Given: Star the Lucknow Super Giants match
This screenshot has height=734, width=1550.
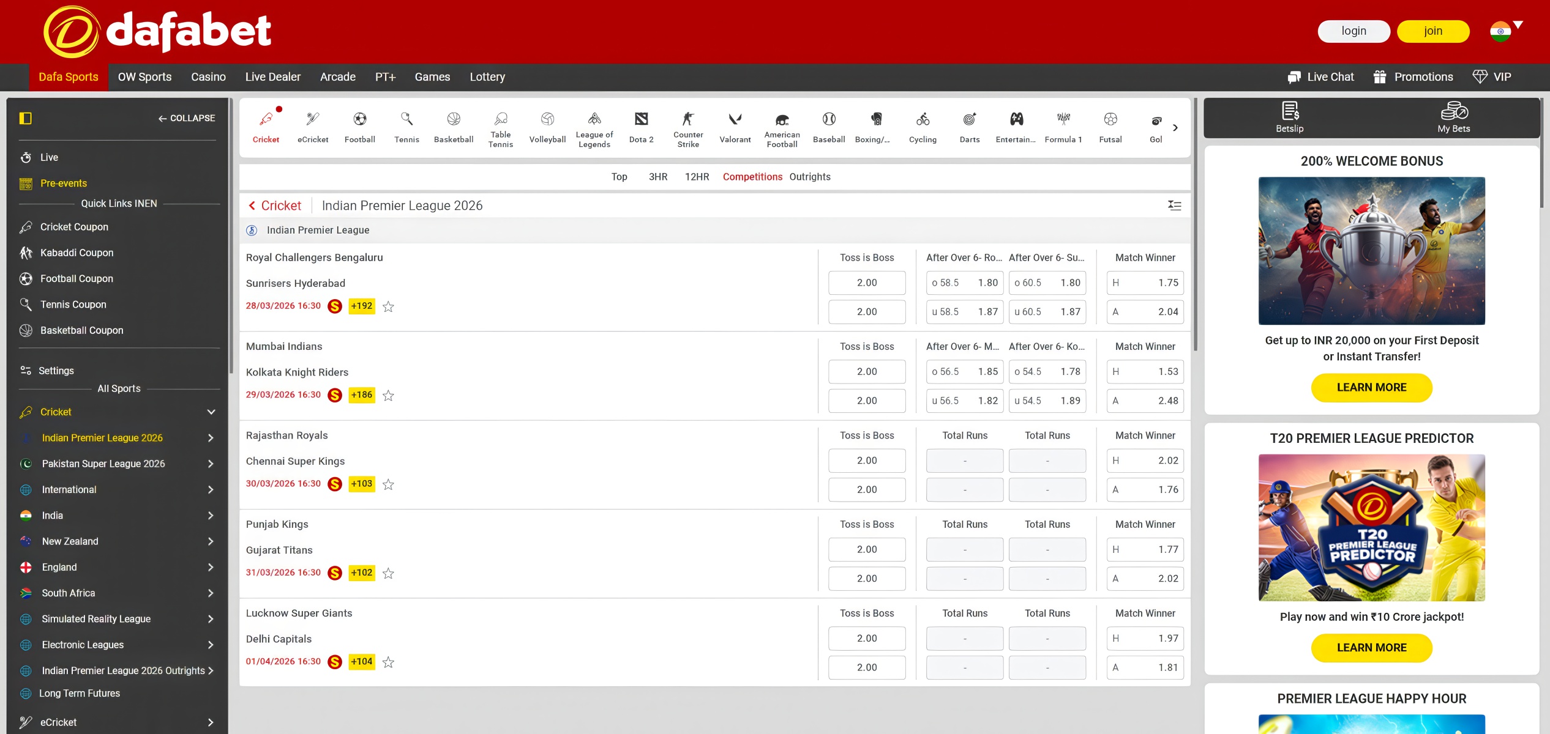Looking at the screenshot, I should pos(388,662).
